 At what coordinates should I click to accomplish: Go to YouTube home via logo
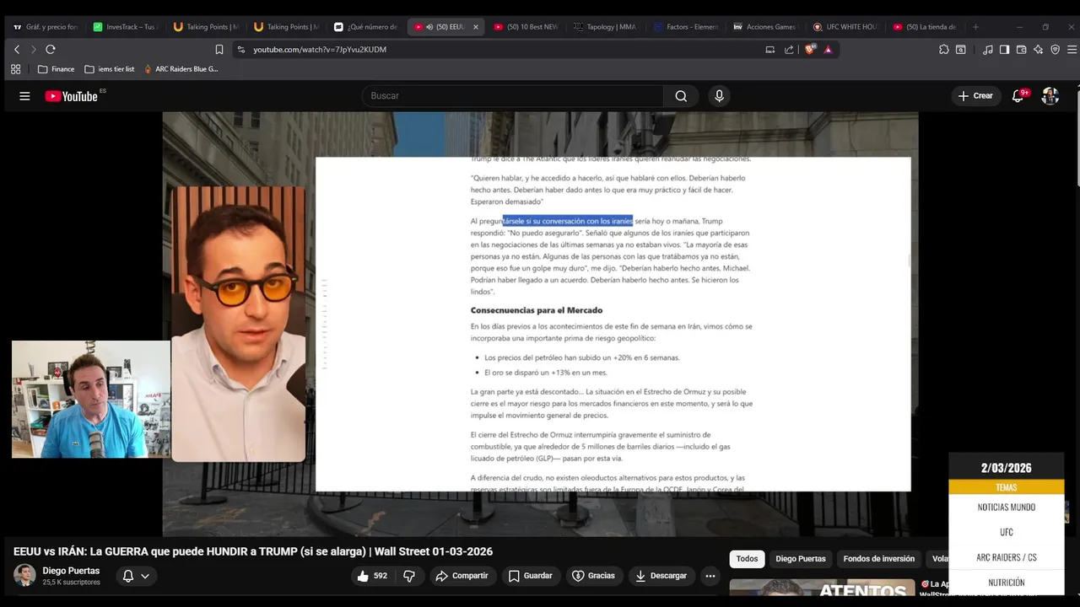pos(72,96)
